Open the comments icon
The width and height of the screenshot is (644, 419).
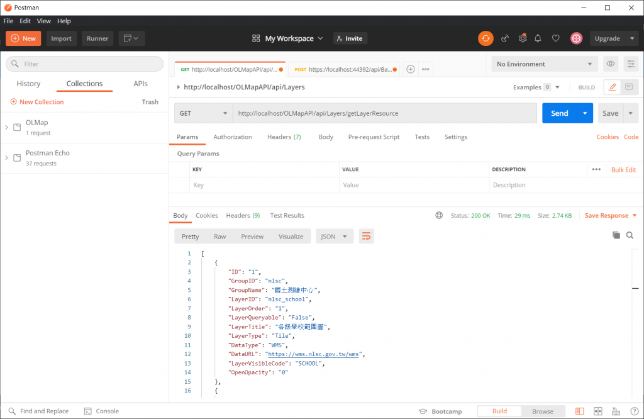[x=629, y=87]
